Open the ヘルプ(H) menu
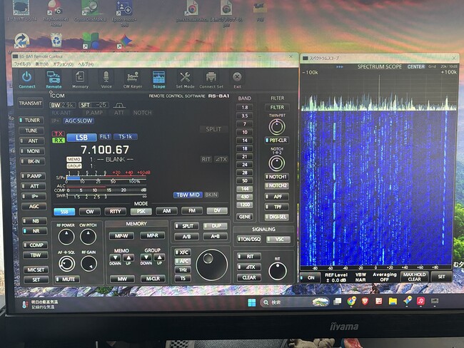Image resolution: width=464 pixels, height=348 pixels. (86, 64)
